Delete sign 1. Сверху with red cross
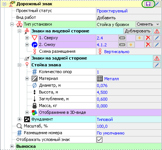Image resolution: width=162 pixels, height=150 pixels. tap(148, 38)
